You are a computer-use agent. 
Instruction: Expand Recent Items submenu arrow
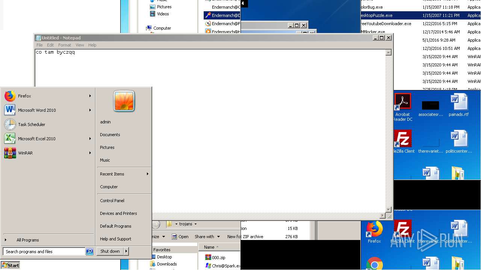tap(148, 174)
